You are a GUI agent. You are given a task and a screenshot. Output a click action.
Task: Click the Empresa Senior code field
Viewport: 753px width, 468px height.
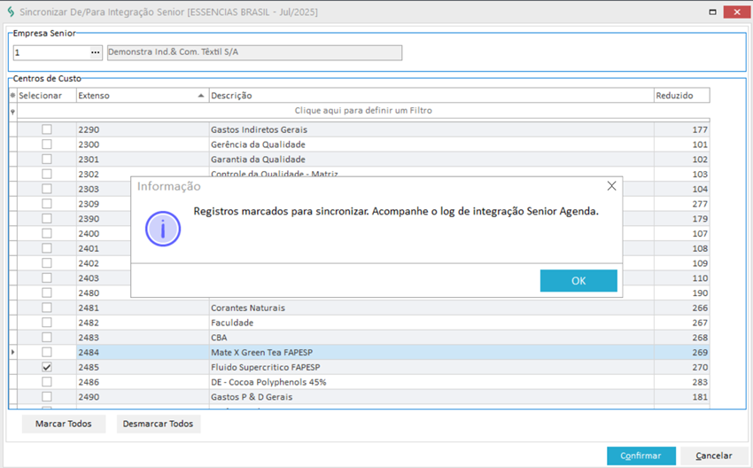click(x=51, y=52)
